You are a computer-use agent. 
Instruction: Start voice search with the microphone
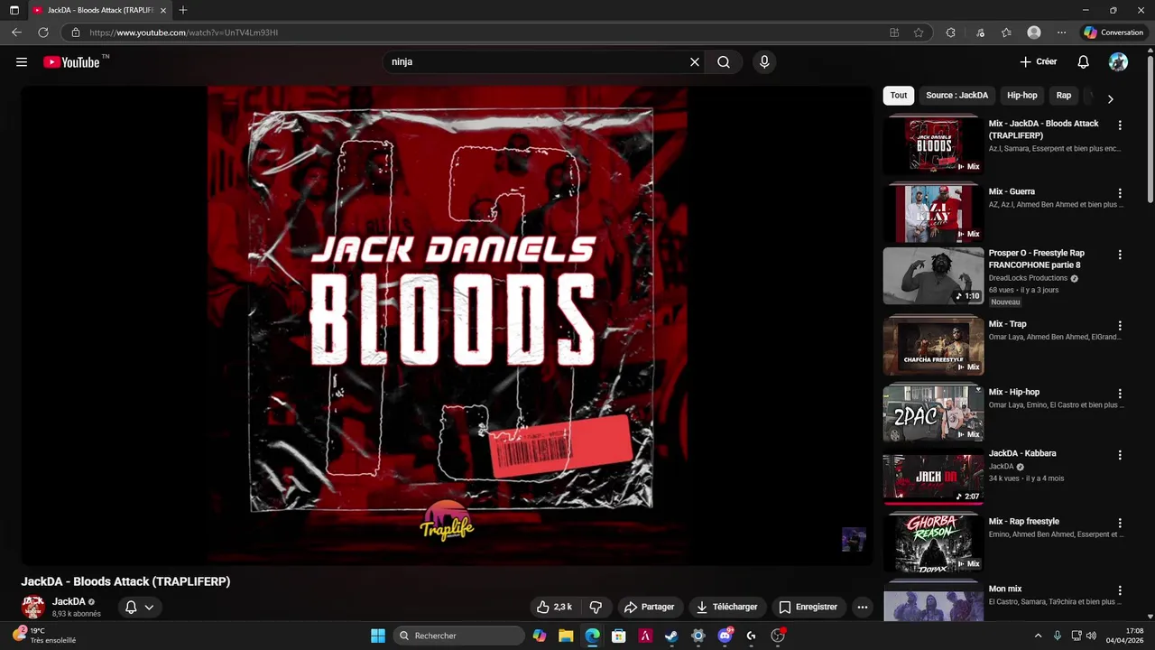764,62
